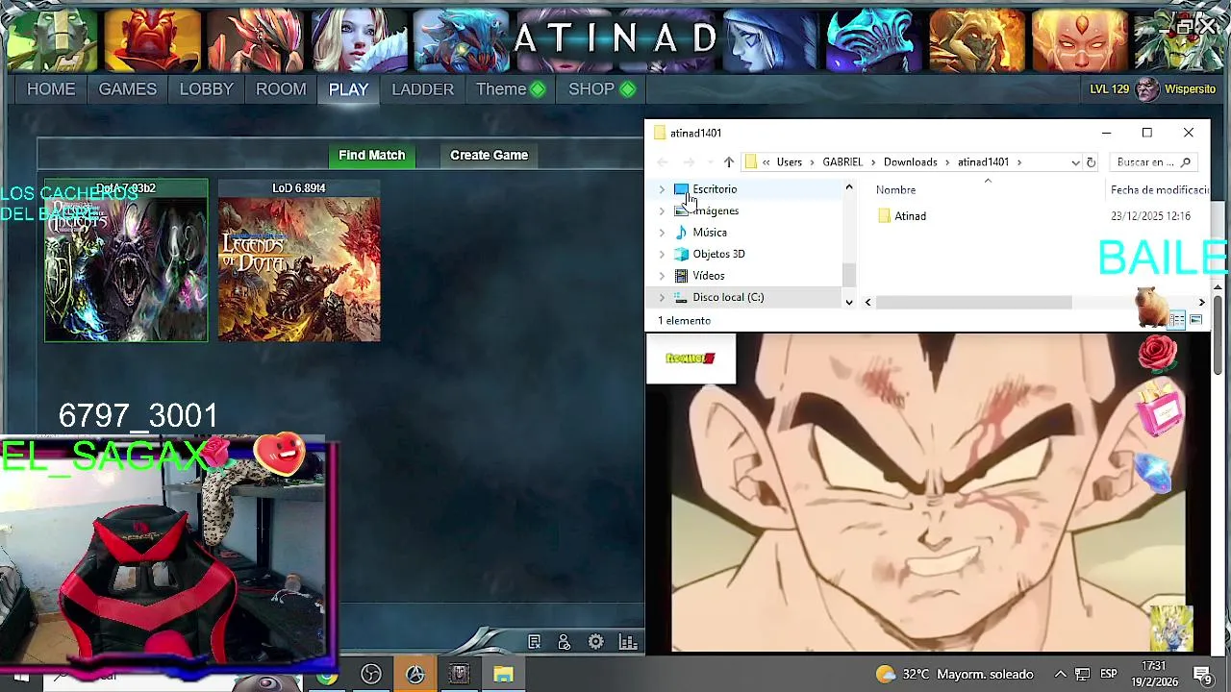
Task: Open the LOBBY tab
Action: click(206, 88)
